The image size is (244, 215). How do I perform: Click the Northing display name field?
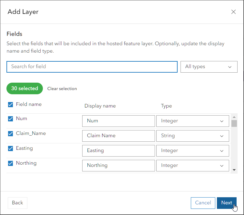click(x=118, y=166)
